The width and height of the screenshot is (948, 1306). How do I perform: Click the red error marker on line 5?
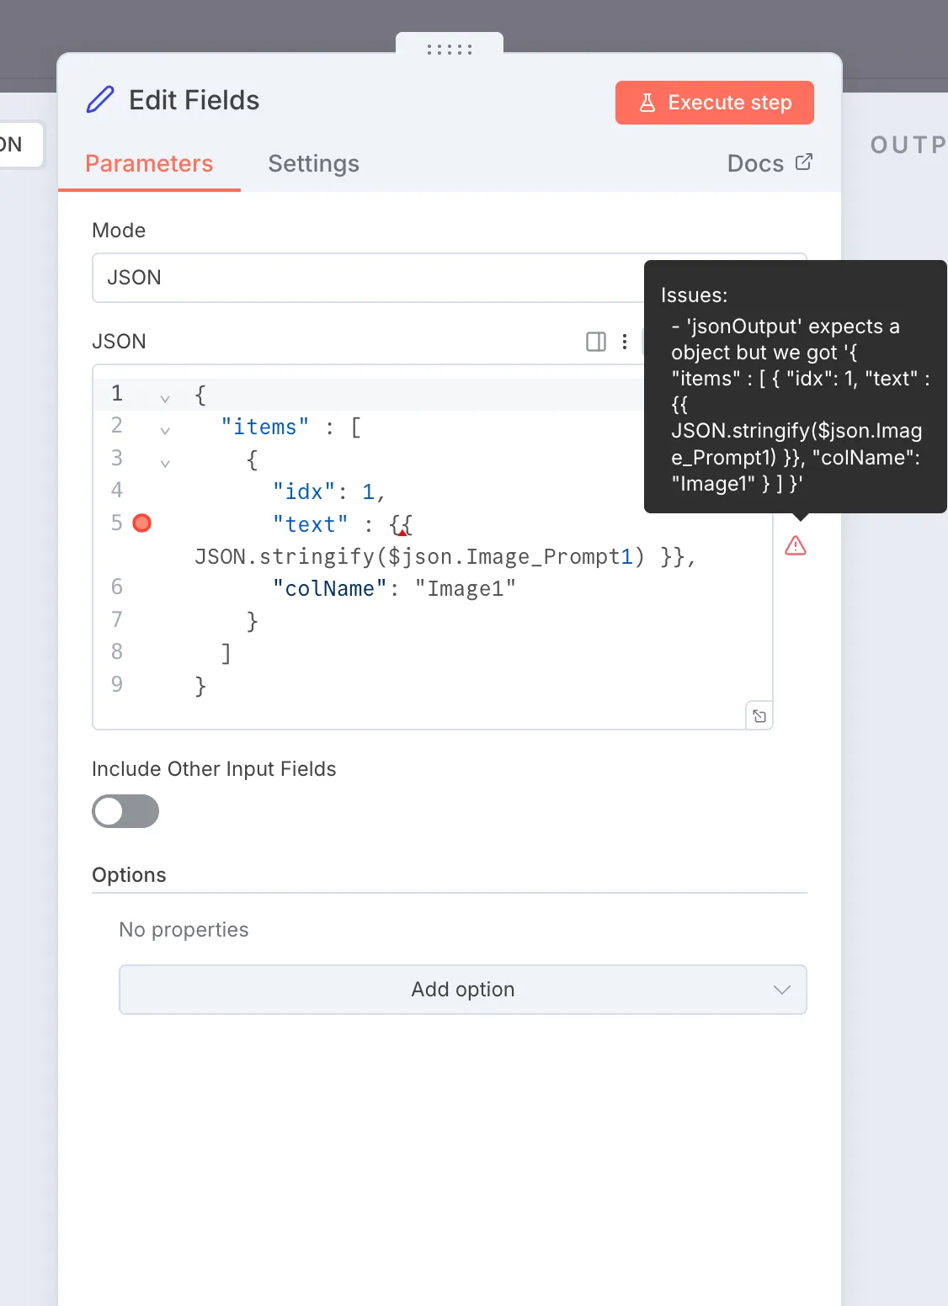coord(142,523)
